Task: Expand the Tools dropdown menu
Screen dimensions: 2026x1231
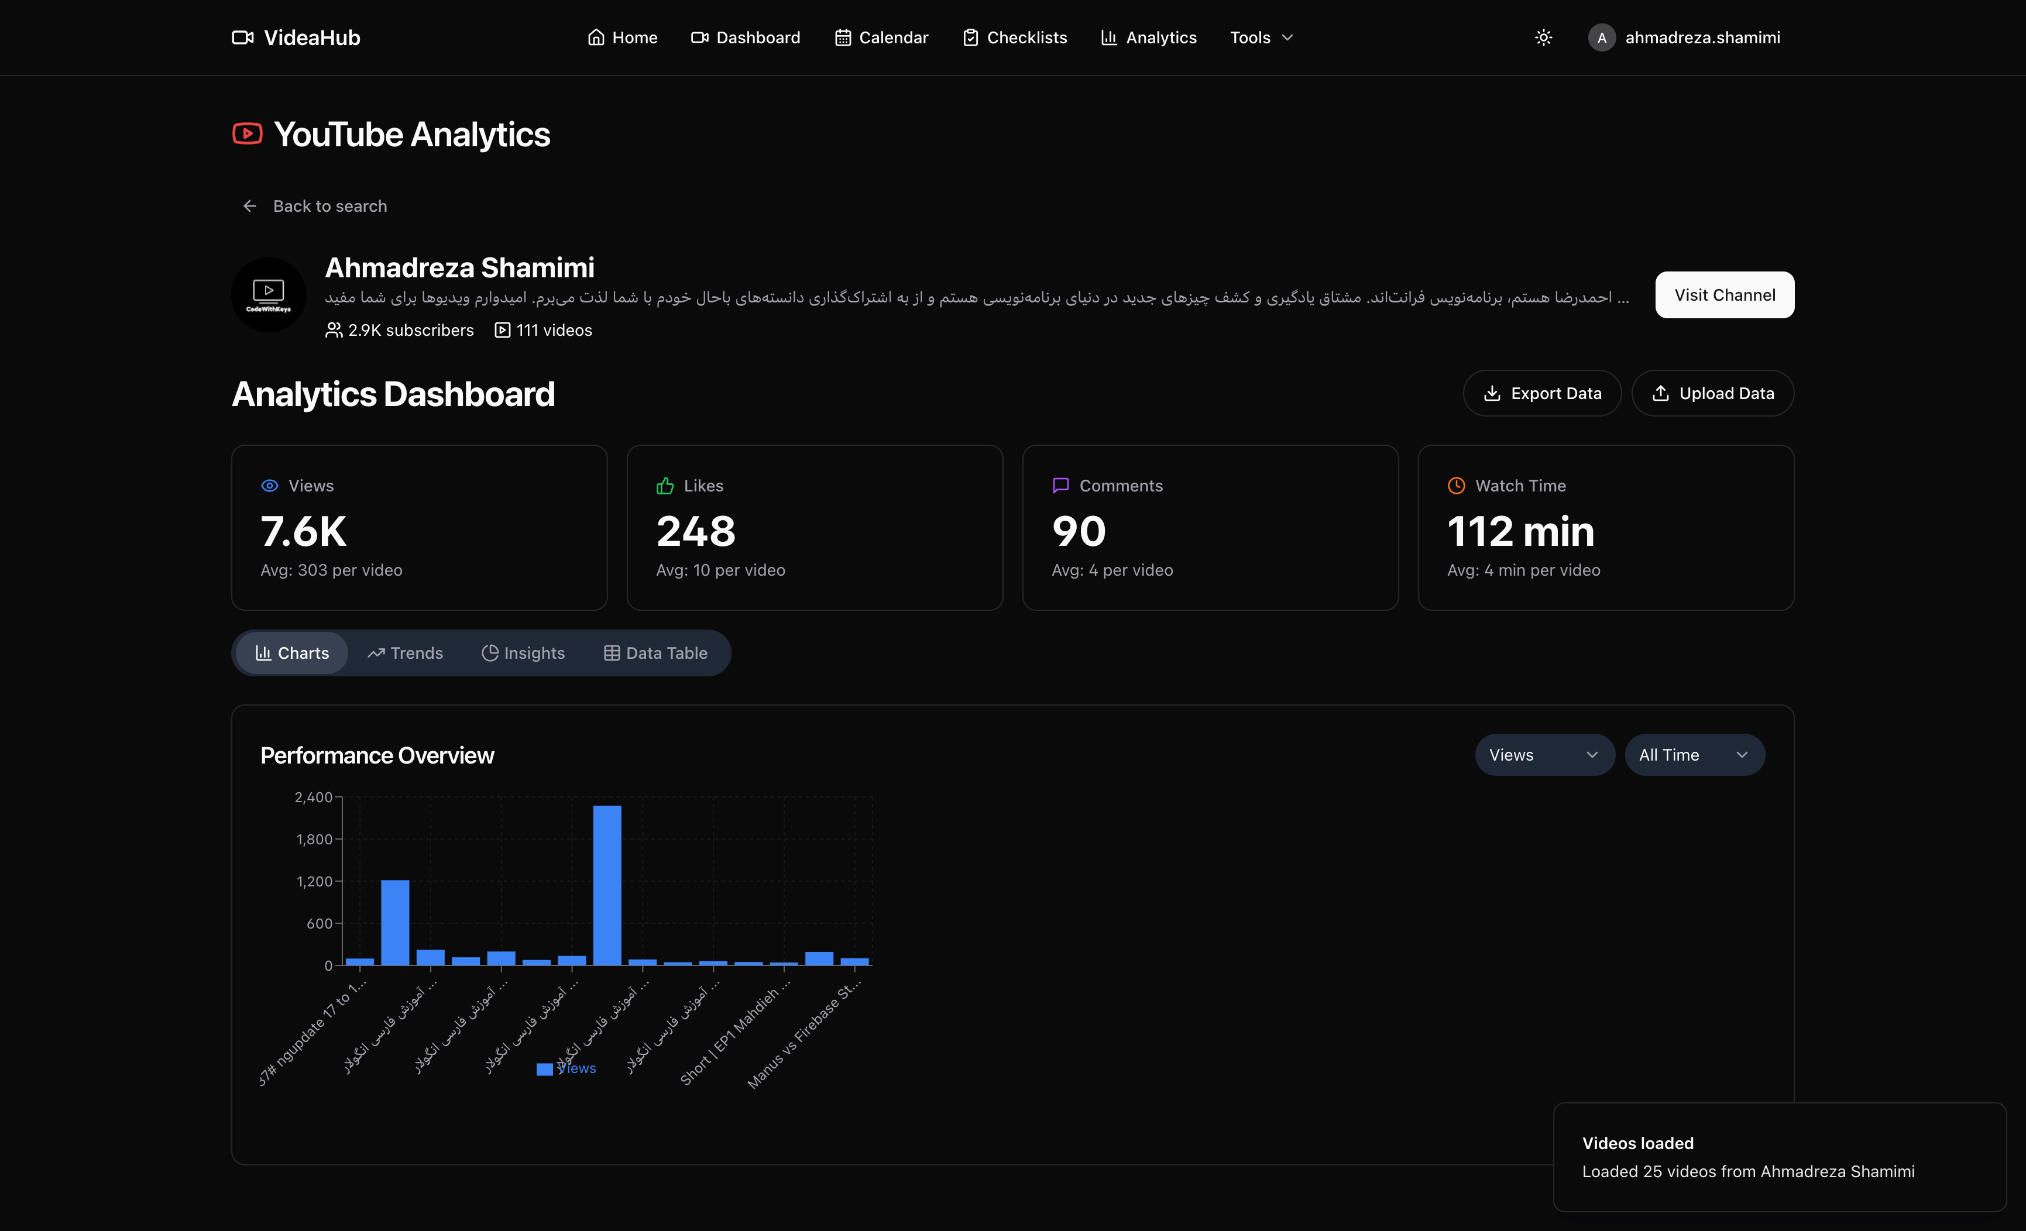Action: [1261, 38]
